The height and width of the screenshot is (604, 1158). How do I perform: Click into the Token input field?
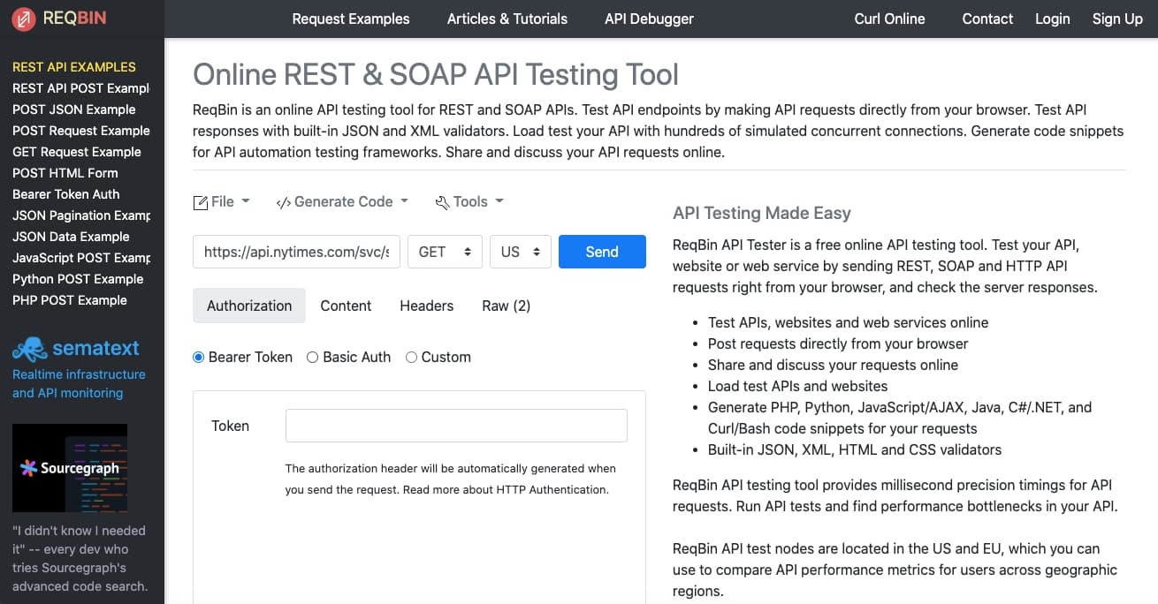coord(456,426)
